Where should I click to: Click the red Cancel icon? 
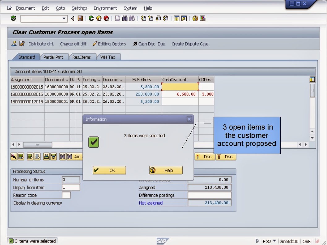[106, 19]
